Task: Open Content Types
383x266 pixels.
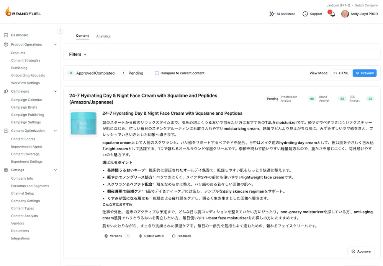Action: 23,208
